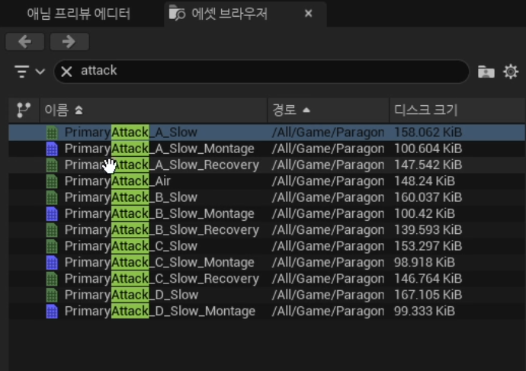Select the PrimaryAttack_B_Slow row
The image size is (526, 371).
point(267,197)
